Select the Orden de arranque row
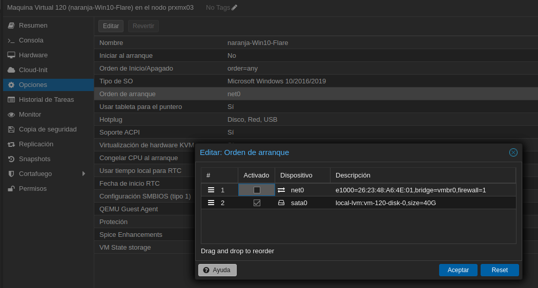Image resolution: width=538 pixels, height=288 pixels. click(316, 94)
